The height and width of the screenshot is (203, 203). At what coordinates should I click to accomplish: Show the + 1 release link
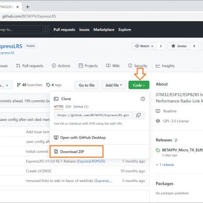coord(165,165)
